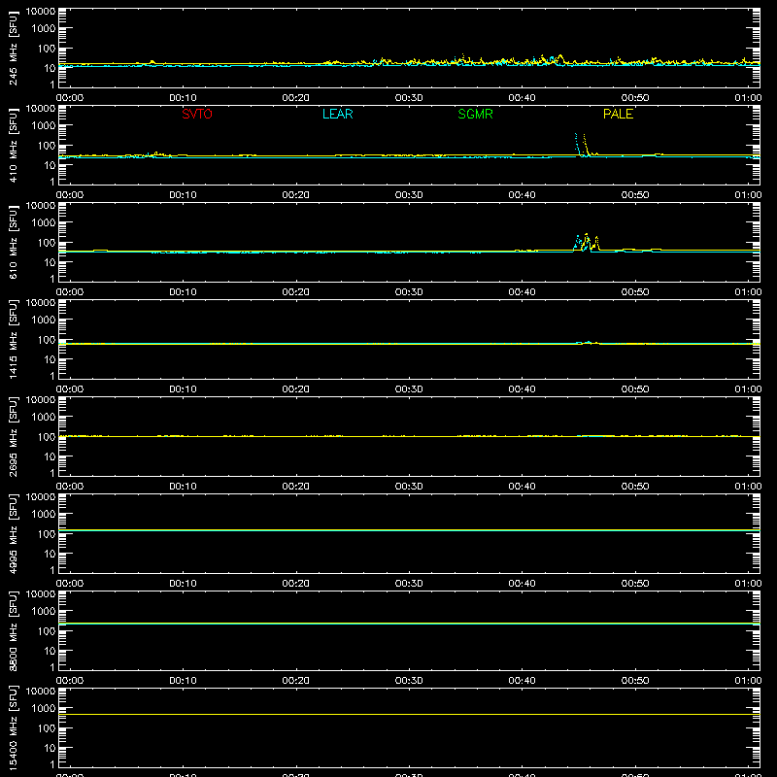777x777 pixels.
Task: Click 00:10 time label under 2695 MHz plot
Action: (x=183, y=487)
